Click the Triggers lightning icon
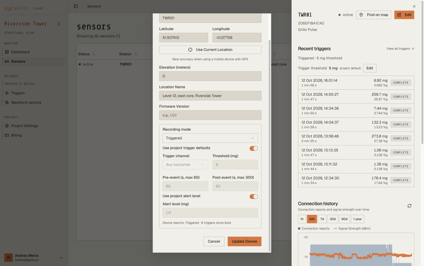424x266 pixels. 7,93
